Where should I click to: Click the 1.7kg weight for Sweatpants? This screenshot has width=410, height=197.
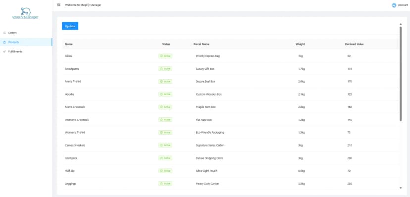click(301, 69)
